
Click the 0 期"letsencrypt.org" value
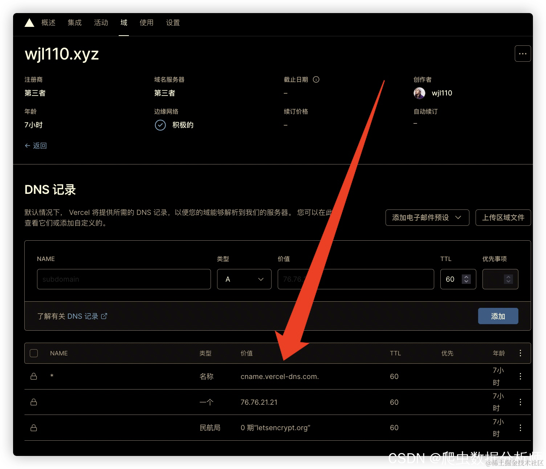tap(276, 428)
